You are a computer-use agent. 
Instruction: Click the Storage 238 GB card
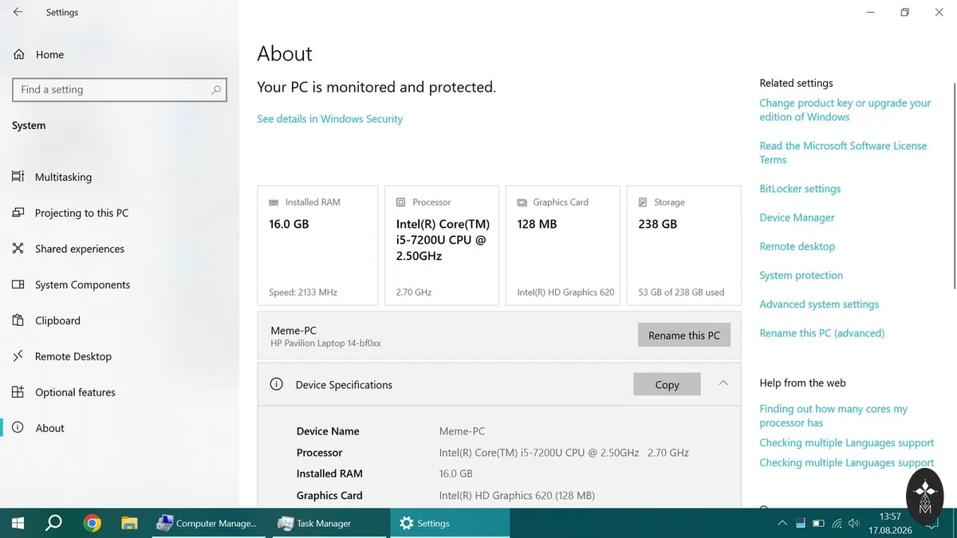[683, 245]
